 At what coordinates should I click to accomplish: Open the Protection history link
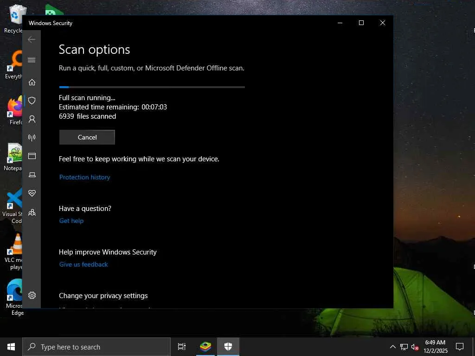(x=84, y=177)
